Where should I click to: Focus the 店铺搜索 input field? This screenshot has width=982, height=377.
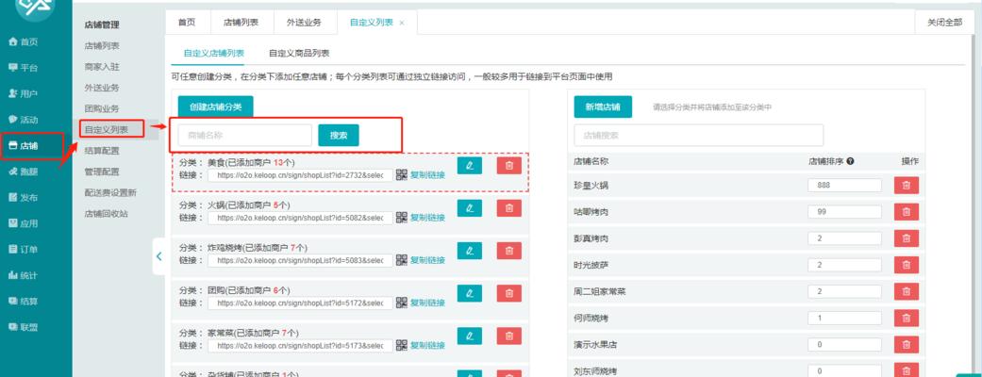pos(698,136)
